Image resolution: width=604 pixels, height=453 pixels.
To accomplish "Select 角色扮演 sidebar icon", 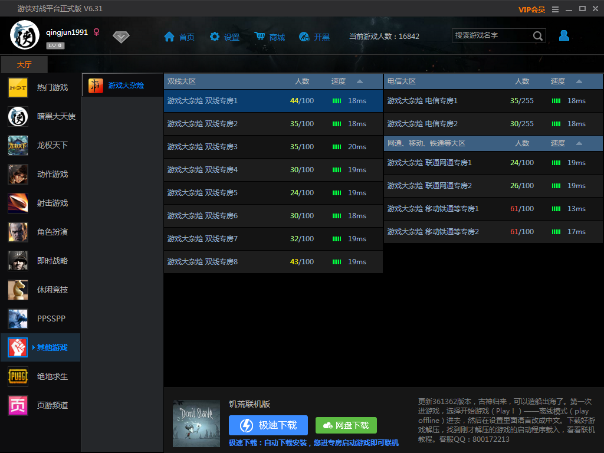I will [18, 232].
